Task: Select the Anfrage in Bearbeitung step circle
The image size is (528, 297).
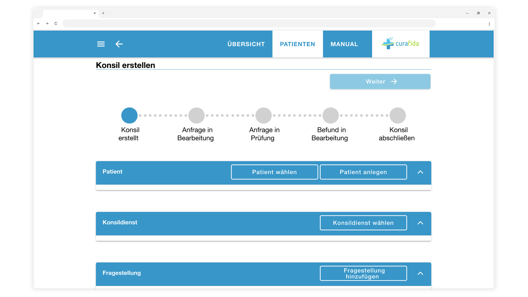Action: pos(196,116)
